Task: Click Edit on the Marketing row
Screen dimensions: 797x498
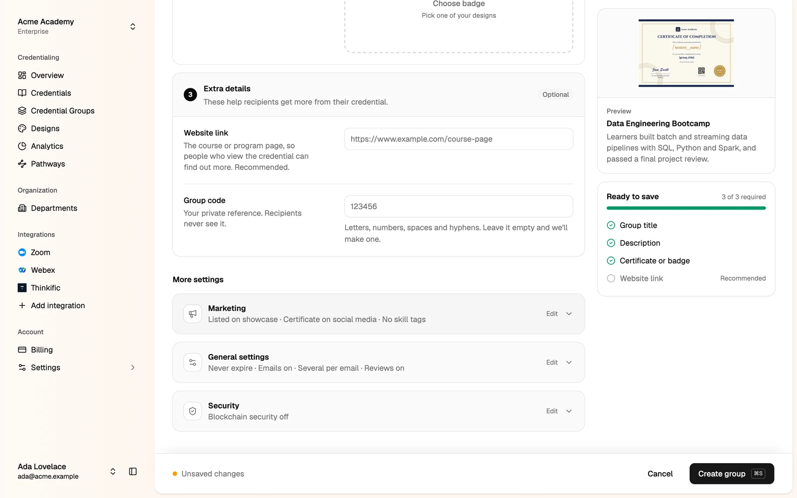Action: point(552,314)
